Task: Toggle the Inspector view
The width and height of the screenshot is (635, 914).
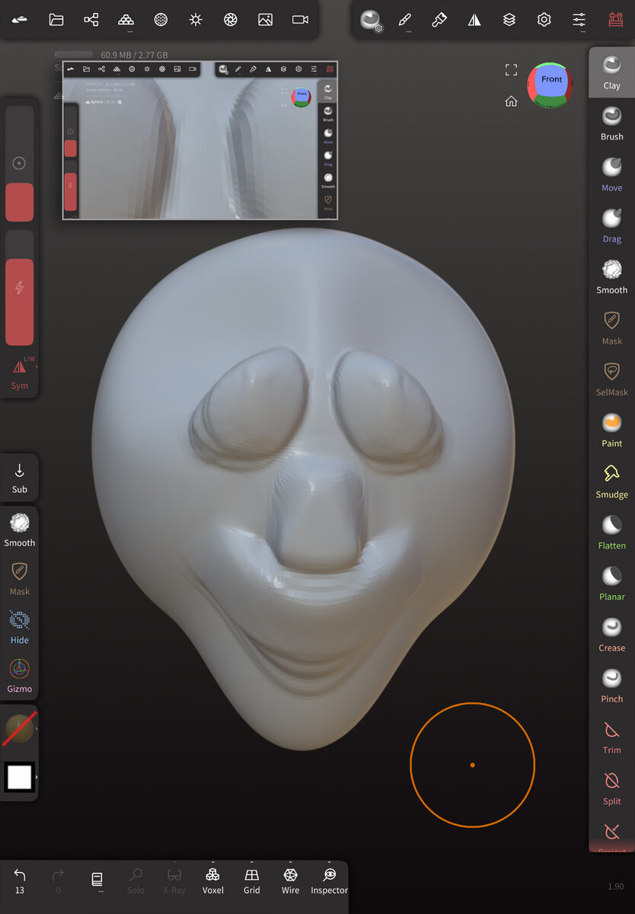Action: pyautogui.click(x=329, y=880)
